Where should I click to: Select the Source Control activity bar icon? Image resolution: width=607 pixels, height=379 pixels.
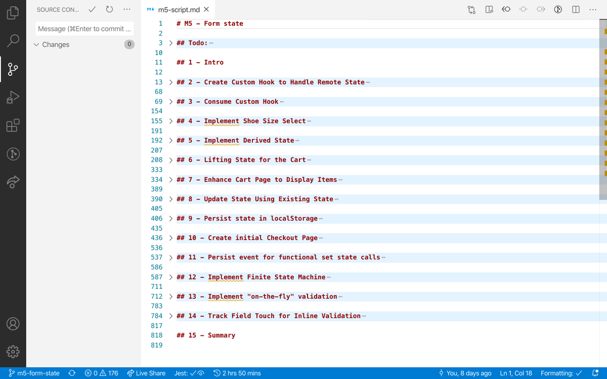pos(13,69)
